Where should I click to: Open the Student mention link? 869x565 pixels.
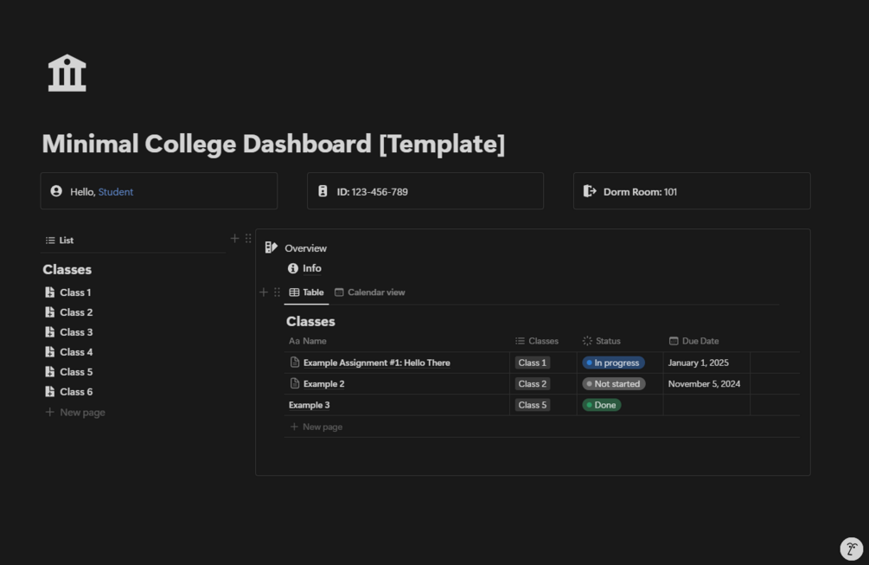[116, 192]
